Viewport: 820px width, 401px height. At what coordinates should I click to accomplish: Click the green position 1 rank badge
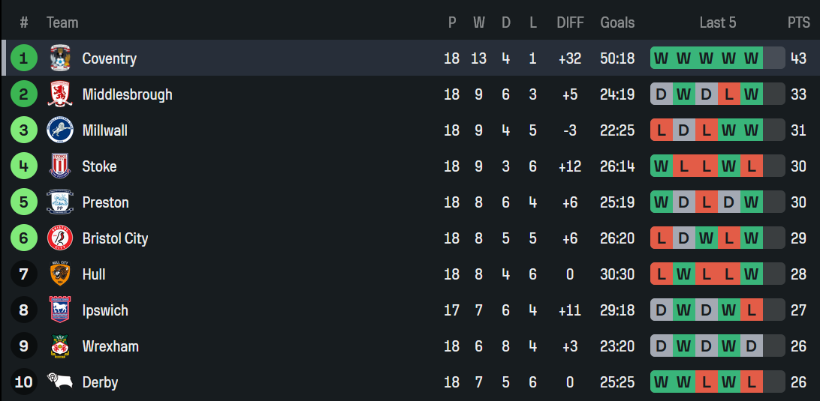[x=24, y=58]
